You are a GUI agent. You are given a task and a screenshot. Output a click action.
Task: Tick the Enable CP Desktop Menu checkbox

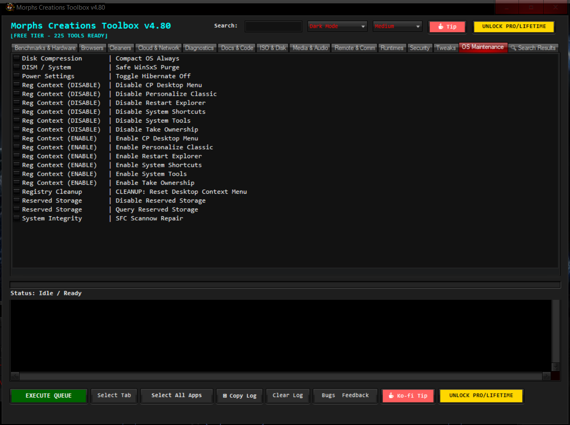17,138
